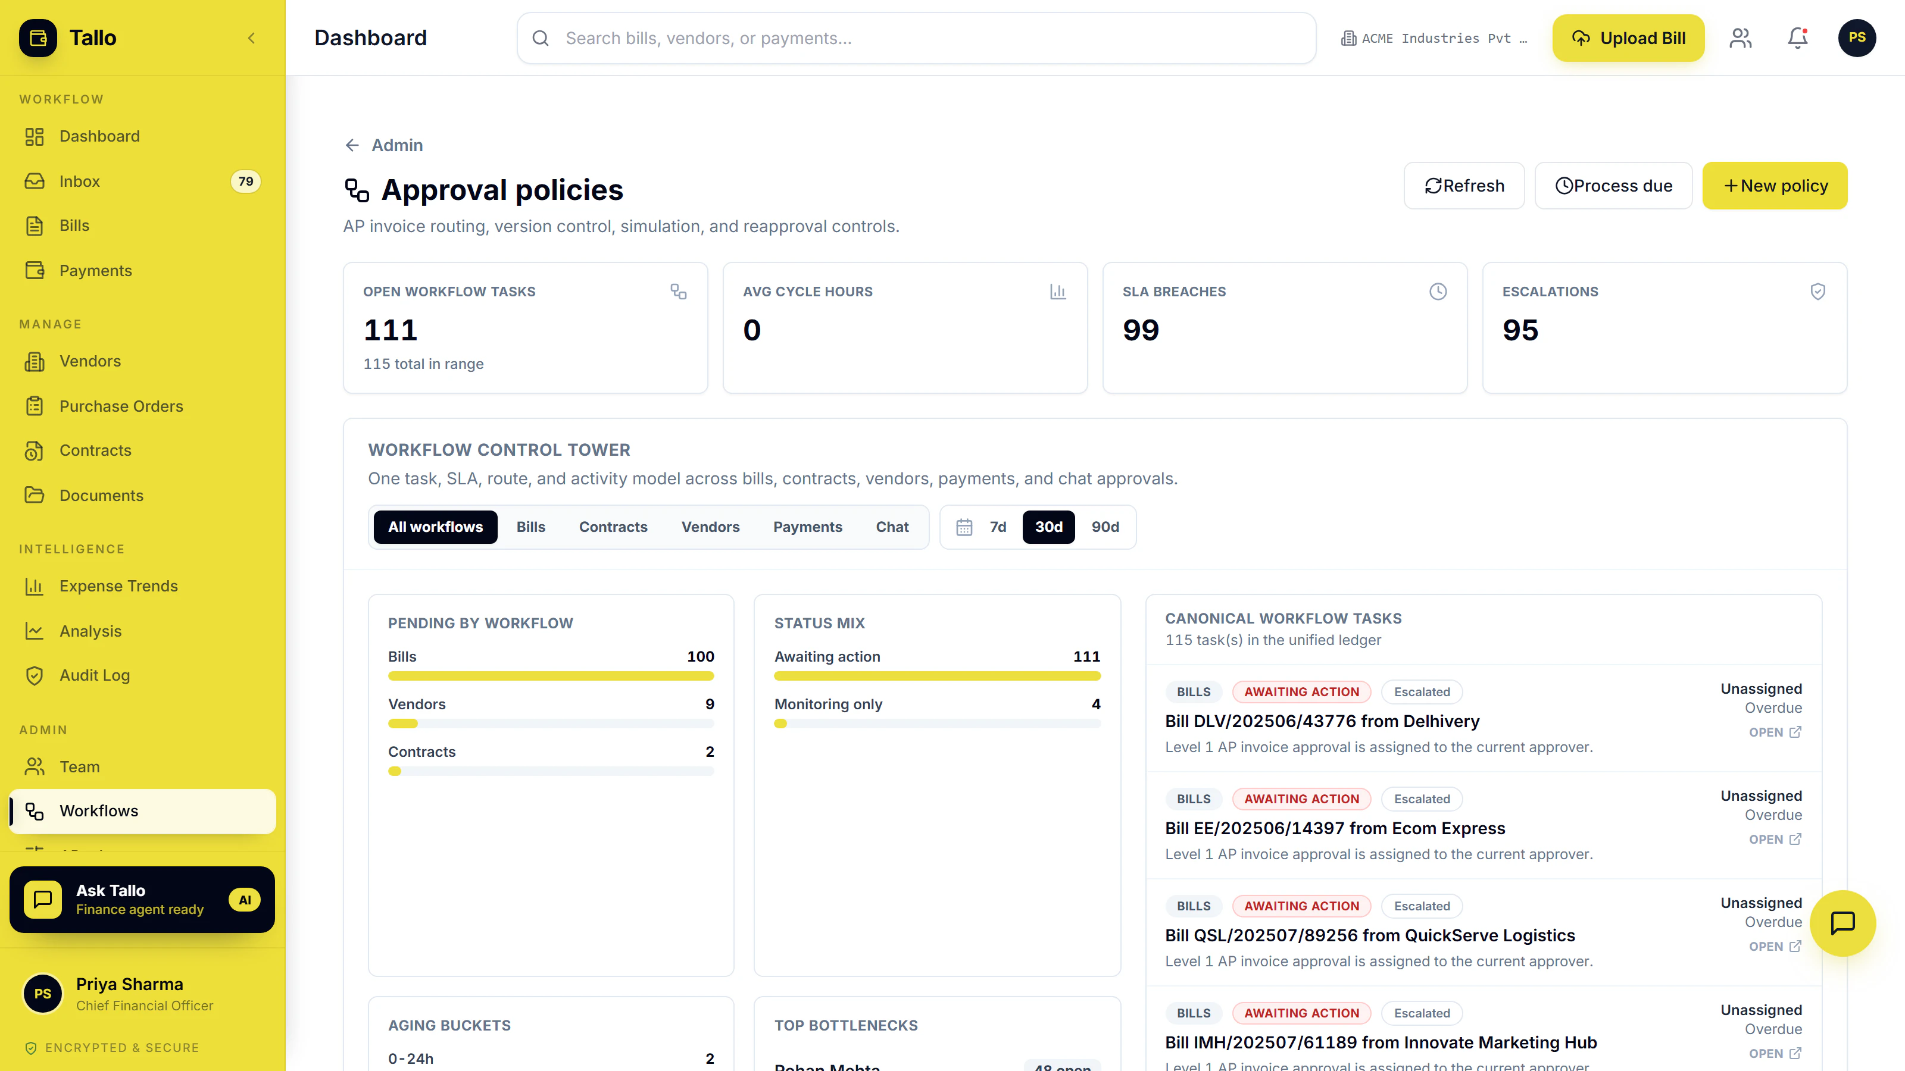Click the Refresh button

(1464, 186)
